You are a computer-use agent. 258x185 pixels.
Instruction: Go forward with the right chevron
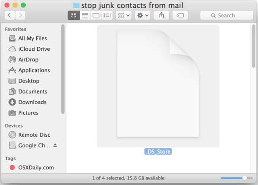tap(20, 15)
